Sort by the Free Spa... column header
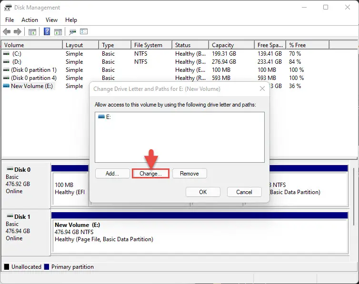Viewport: 359px width, 284px height. (x=270, y=45)
